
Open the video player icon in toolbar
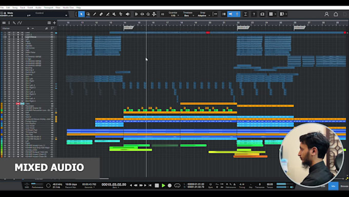tap(262, 14)
